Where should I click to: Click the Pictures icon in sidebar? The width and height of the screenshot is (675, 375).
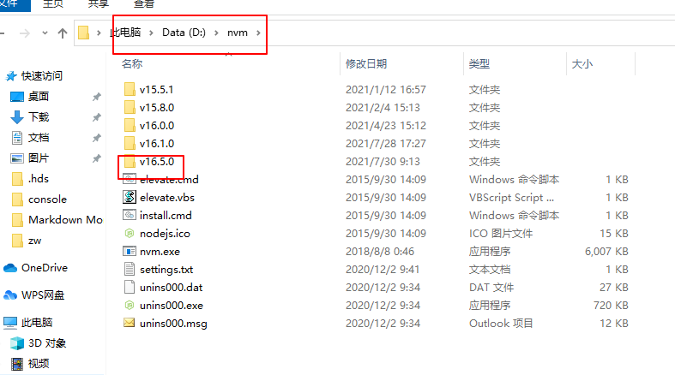[17, 158]
